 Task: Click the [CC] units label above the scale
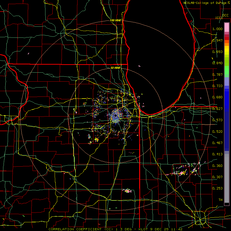(219, 18)
